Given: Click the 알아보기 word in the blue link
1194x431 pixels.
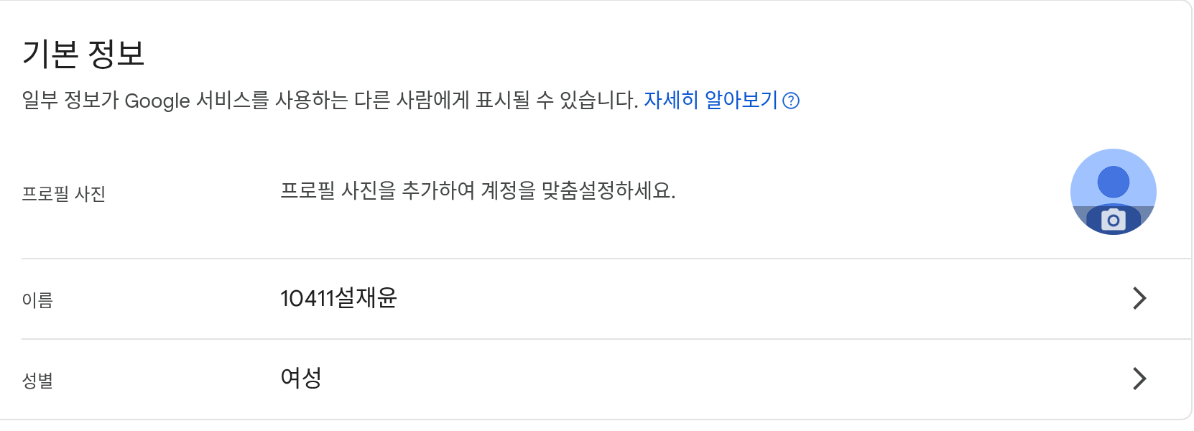Looking at the screenshot, I should [x=741, y=100].
